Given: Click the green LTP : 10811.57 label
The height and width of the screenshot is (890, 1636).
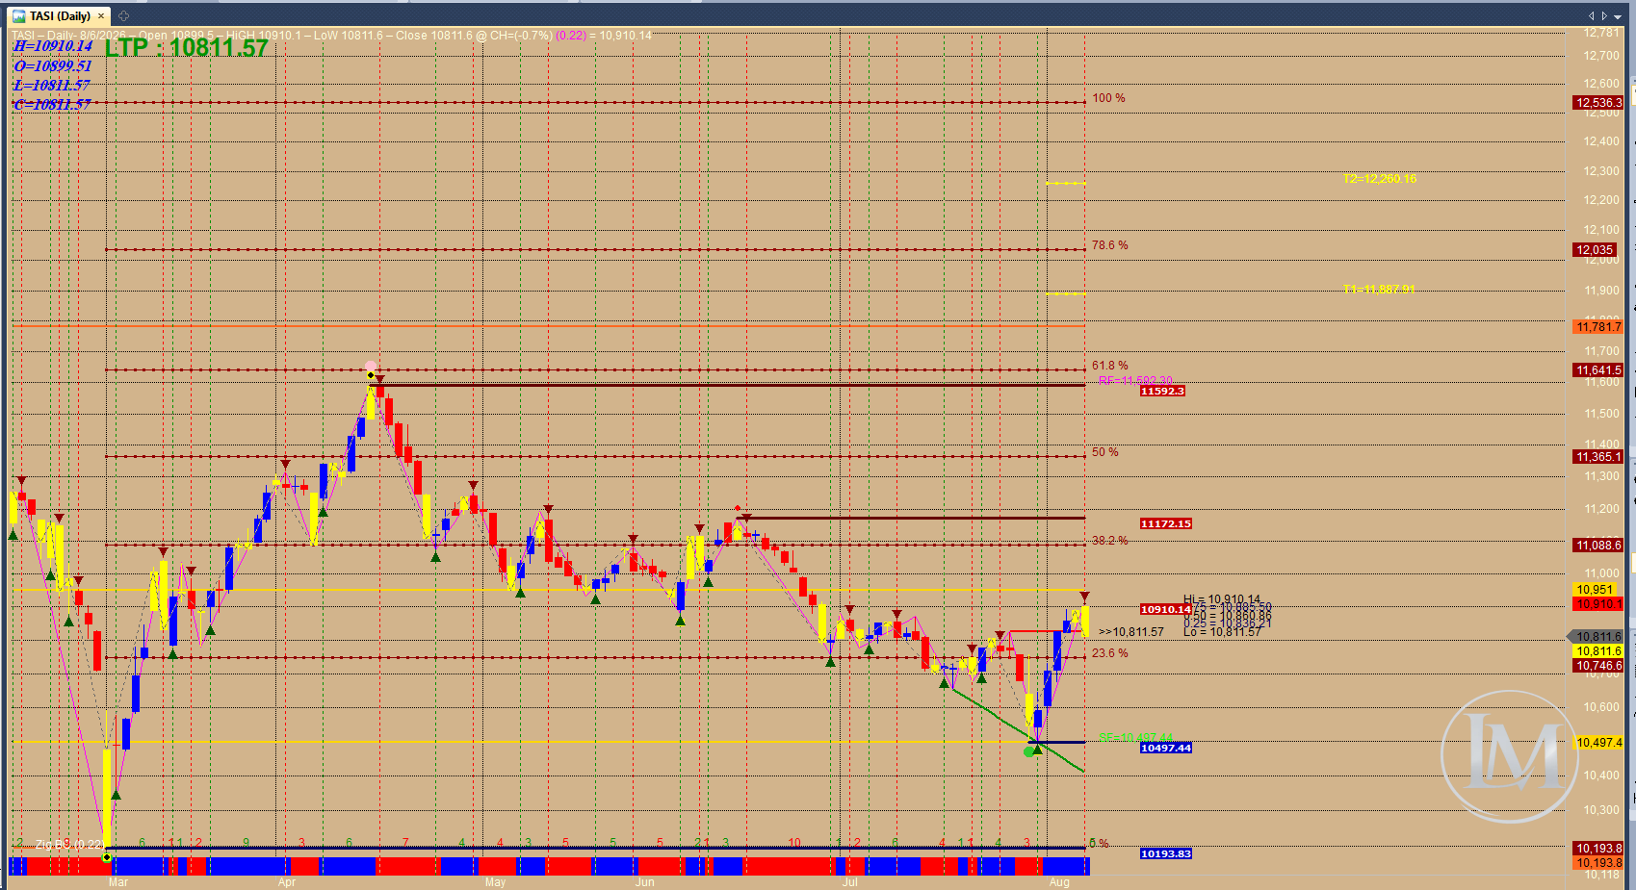Looking at the screenshot, I should (187, 48).
